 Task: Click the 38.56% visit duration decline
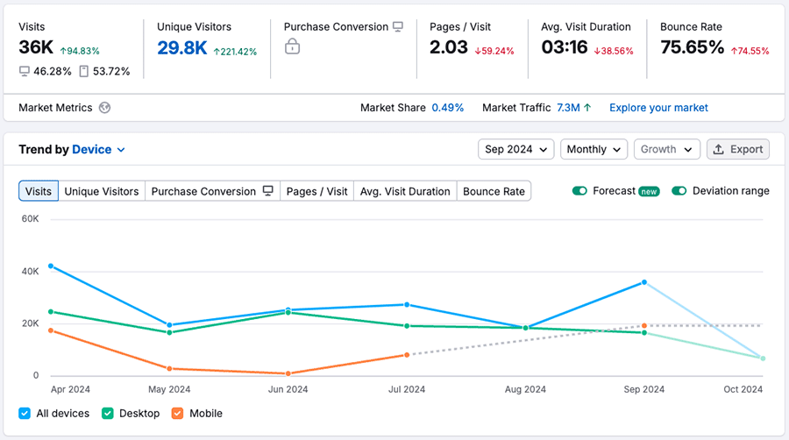click(614, 52)
